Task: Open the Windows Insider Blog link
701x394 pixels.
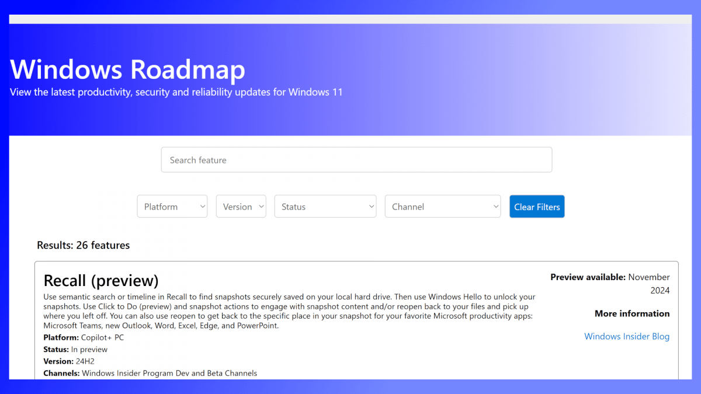Action: 627,336
